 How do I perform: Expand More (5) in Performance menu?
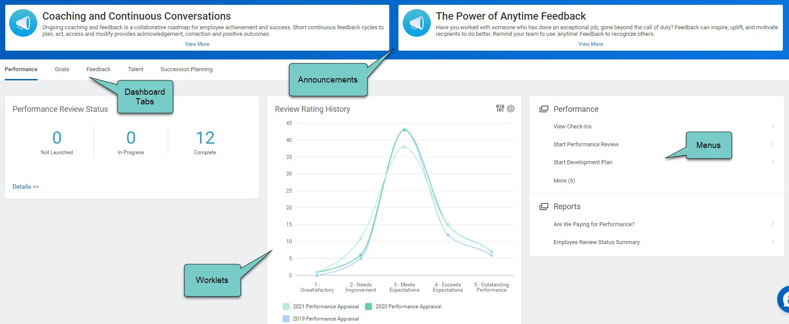[x=564, y=180]
